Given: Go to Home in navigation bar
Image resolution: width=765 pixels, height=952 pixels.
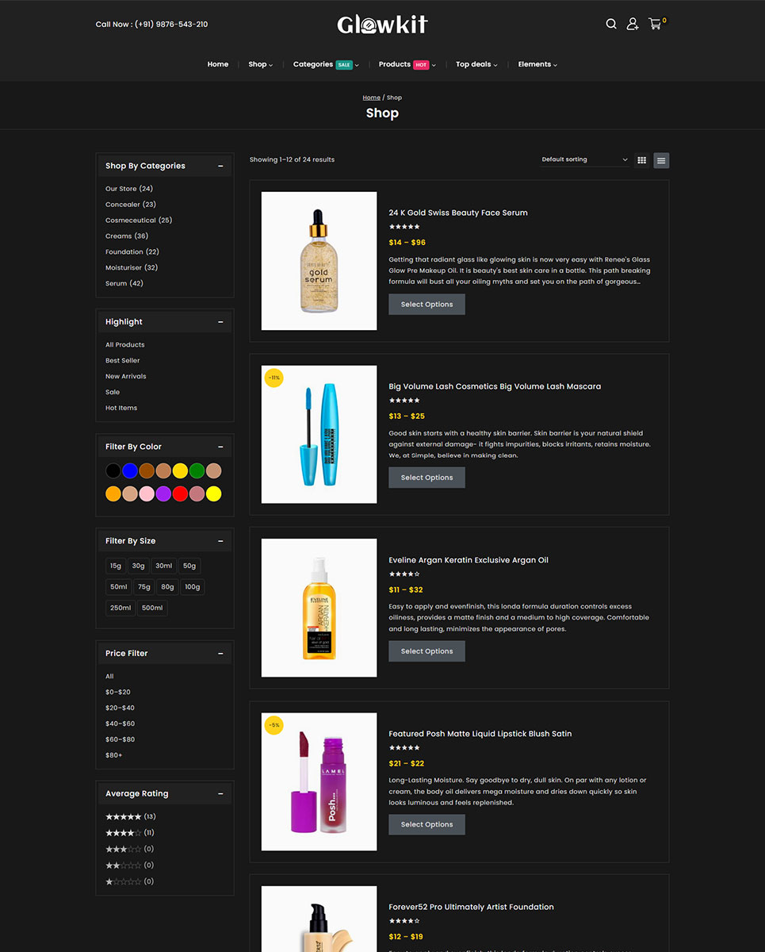Looking at the screenshot, I should pyautogui.click(x=218, y=64).
